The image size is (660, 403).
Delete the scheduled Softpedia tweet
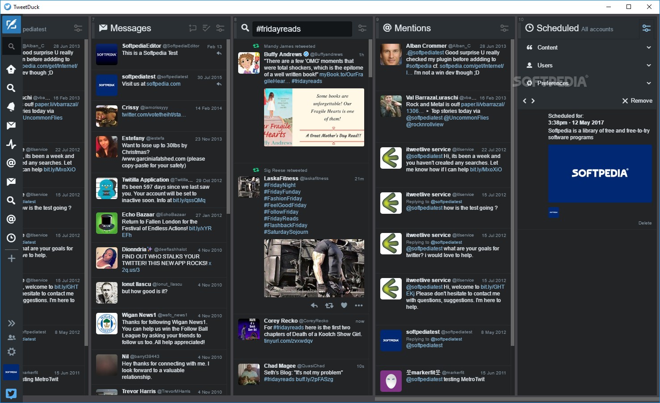click(x=645, y=223)
